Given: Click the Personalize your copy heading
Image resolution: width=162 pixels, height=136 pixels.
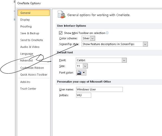Looking at the screenshot, I should click(84, 82).
